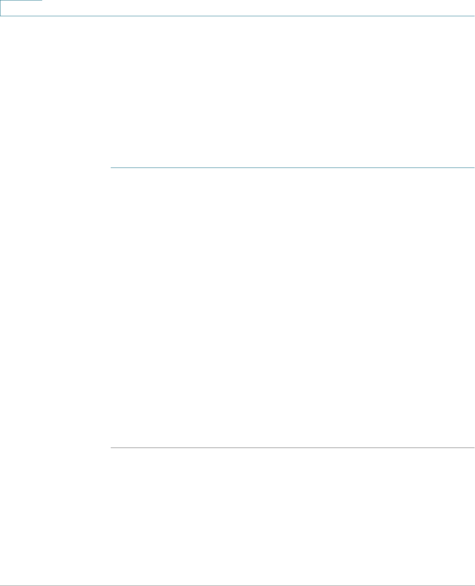The height and width of the screenshot is (586, 475).
Task: Click the left end of the upper divider
Action: coord(112,167)
